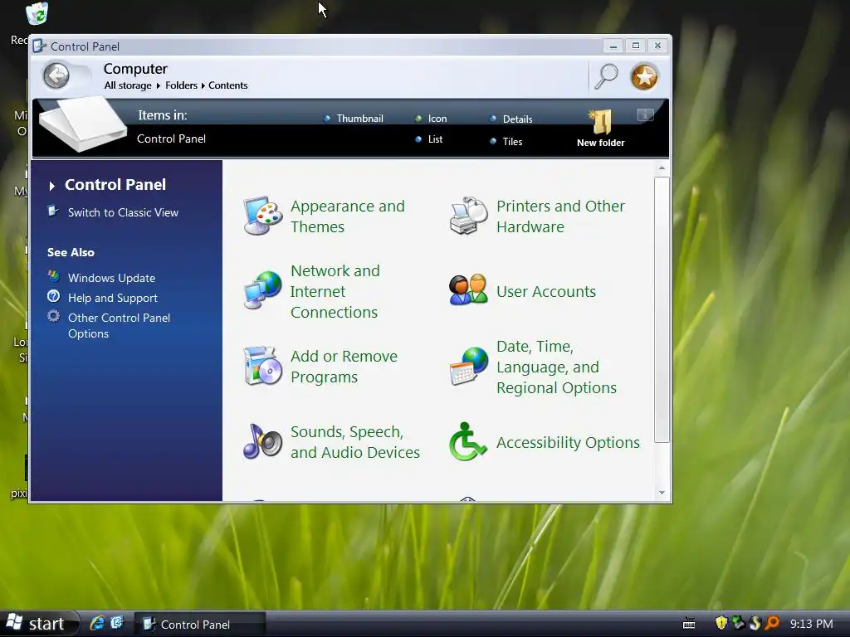The width and height of the screenshot is (850, 637).
Task: Click the Recycle Bin desktop icon
Action: tap(37, 13)
